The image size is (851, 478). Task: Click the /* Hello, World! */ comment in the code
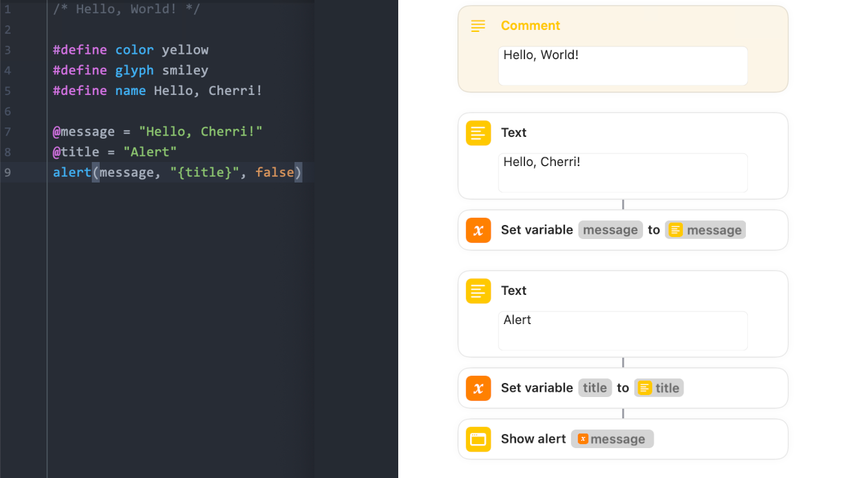[126, 9]
